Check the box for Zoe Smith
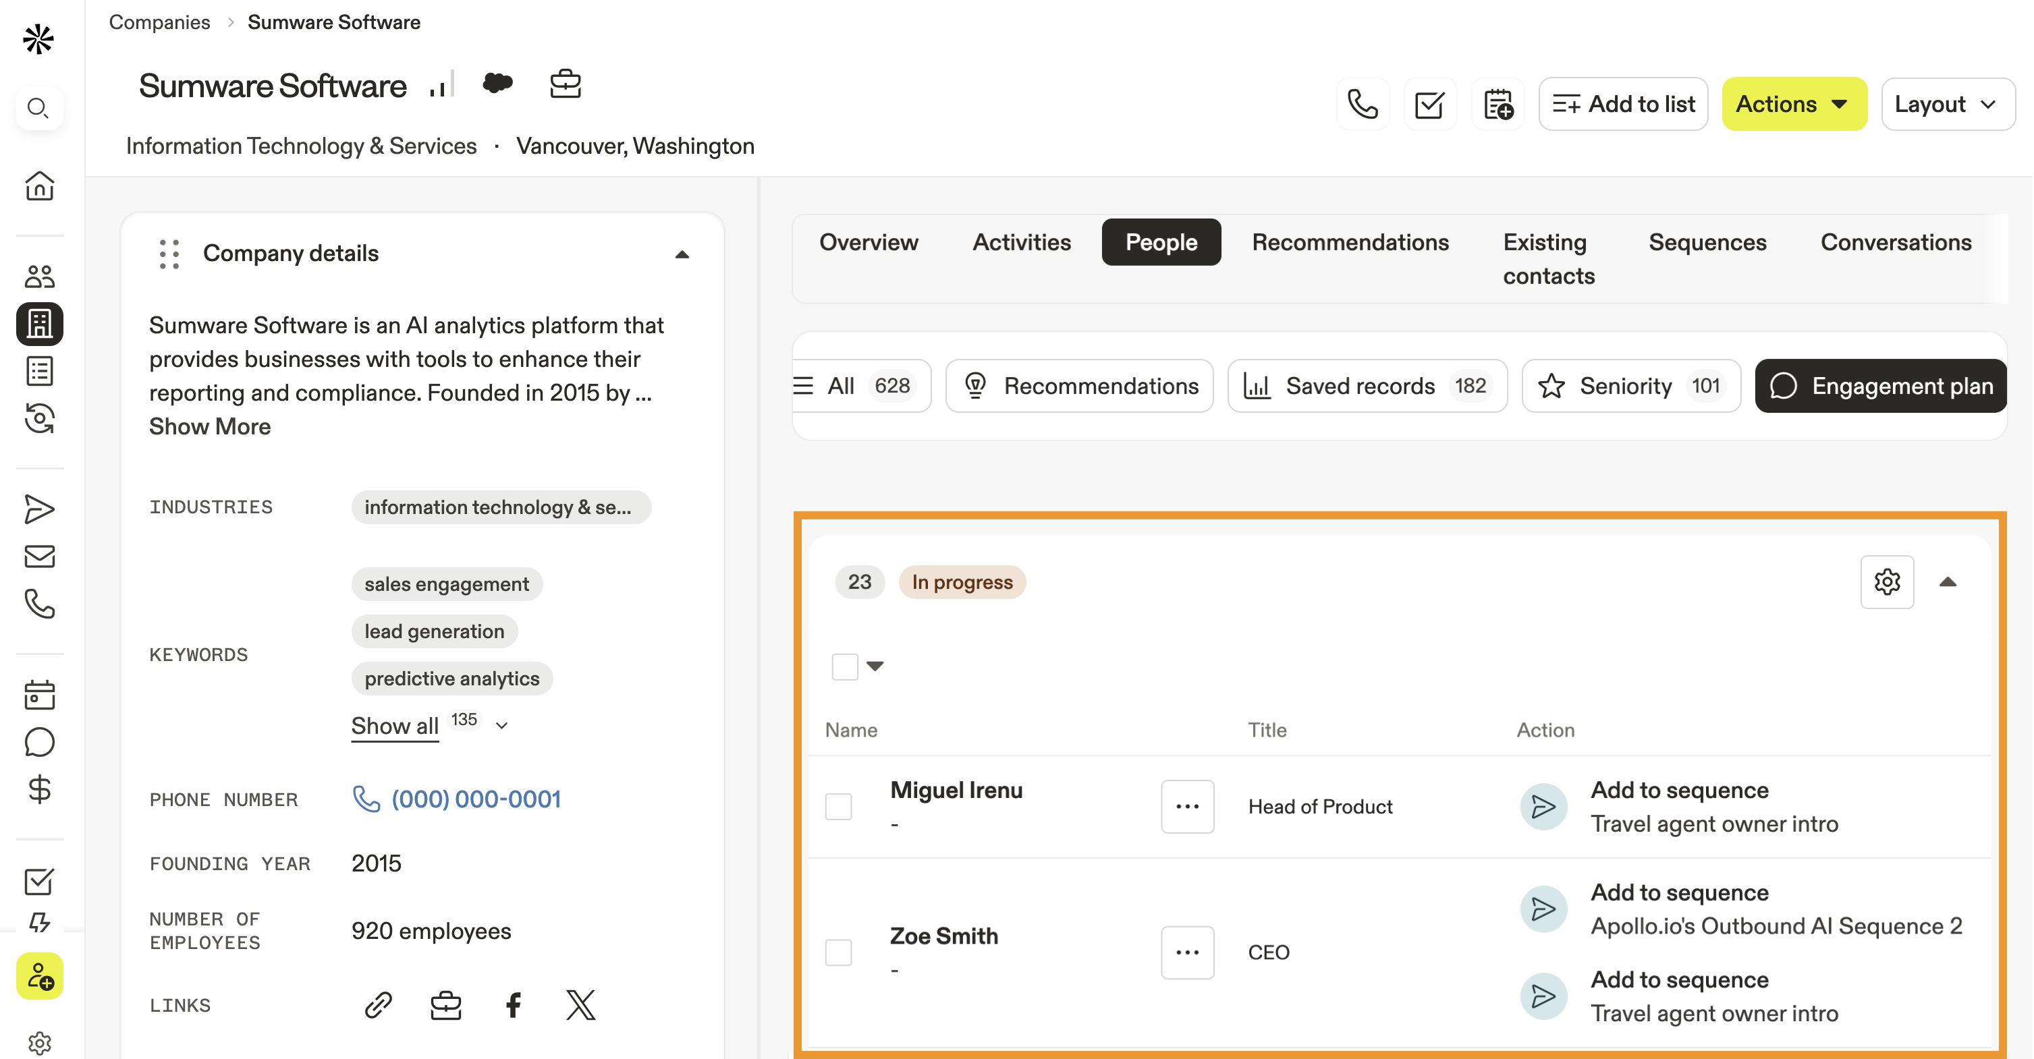Screen dimensions: 2034x1059 pos(839,952)
